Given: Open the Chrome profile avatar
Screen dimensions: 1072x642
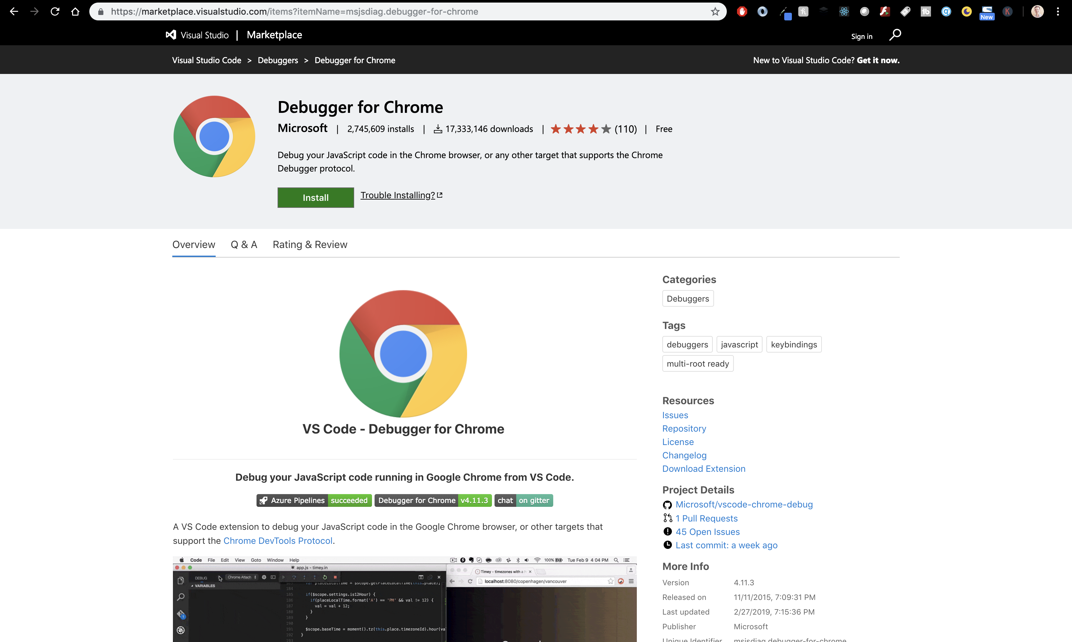Looking at the screenshot, I should click(1037, 12).
